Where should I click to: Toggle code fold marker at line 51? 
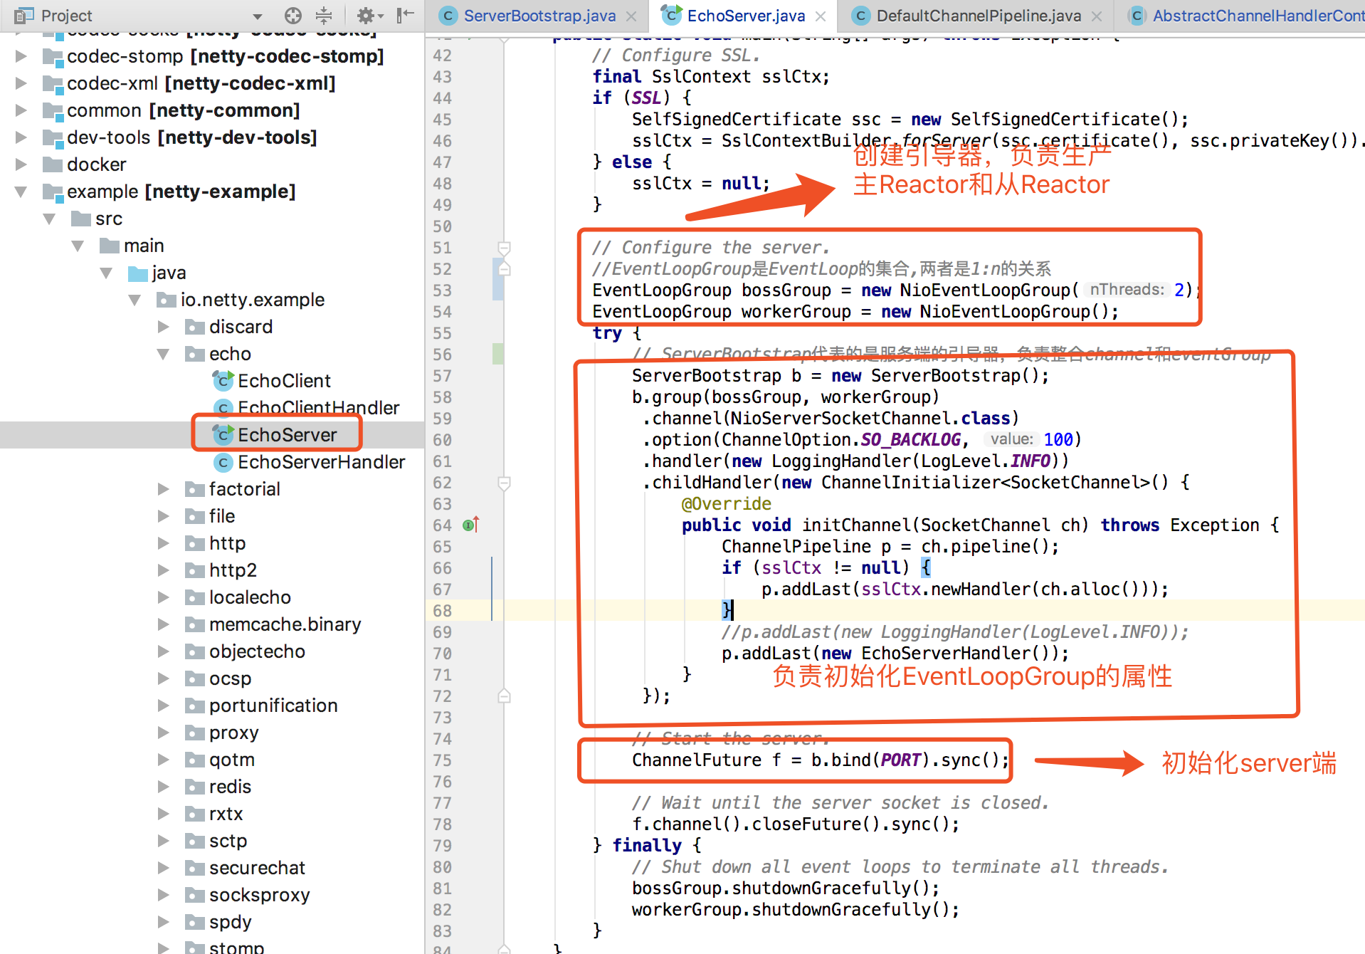(x=504, y=248)
